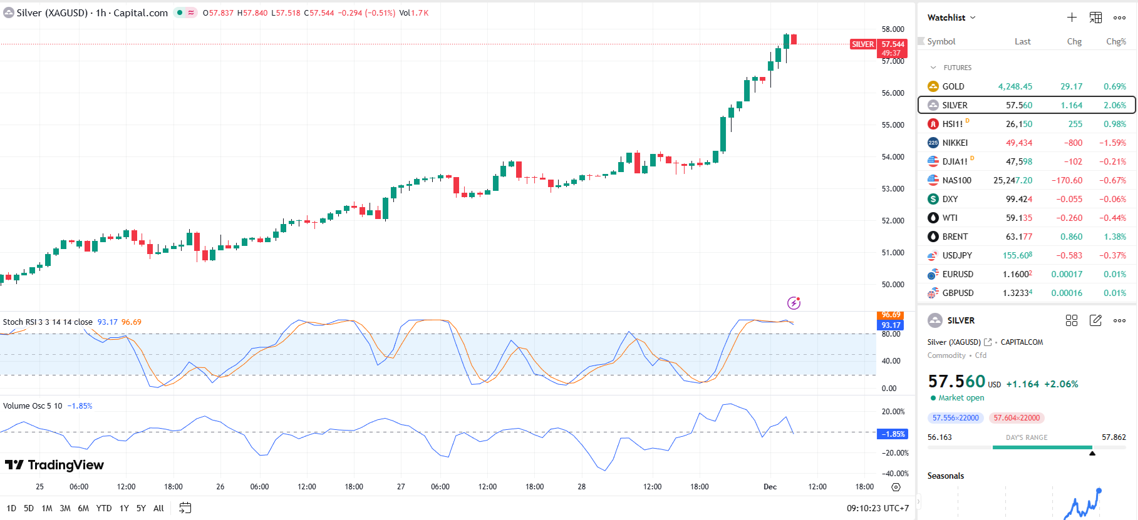Open watchlist advanced view table icon
The image size is (1138, 520).
pyautogui.click(x=1095, y=18)
